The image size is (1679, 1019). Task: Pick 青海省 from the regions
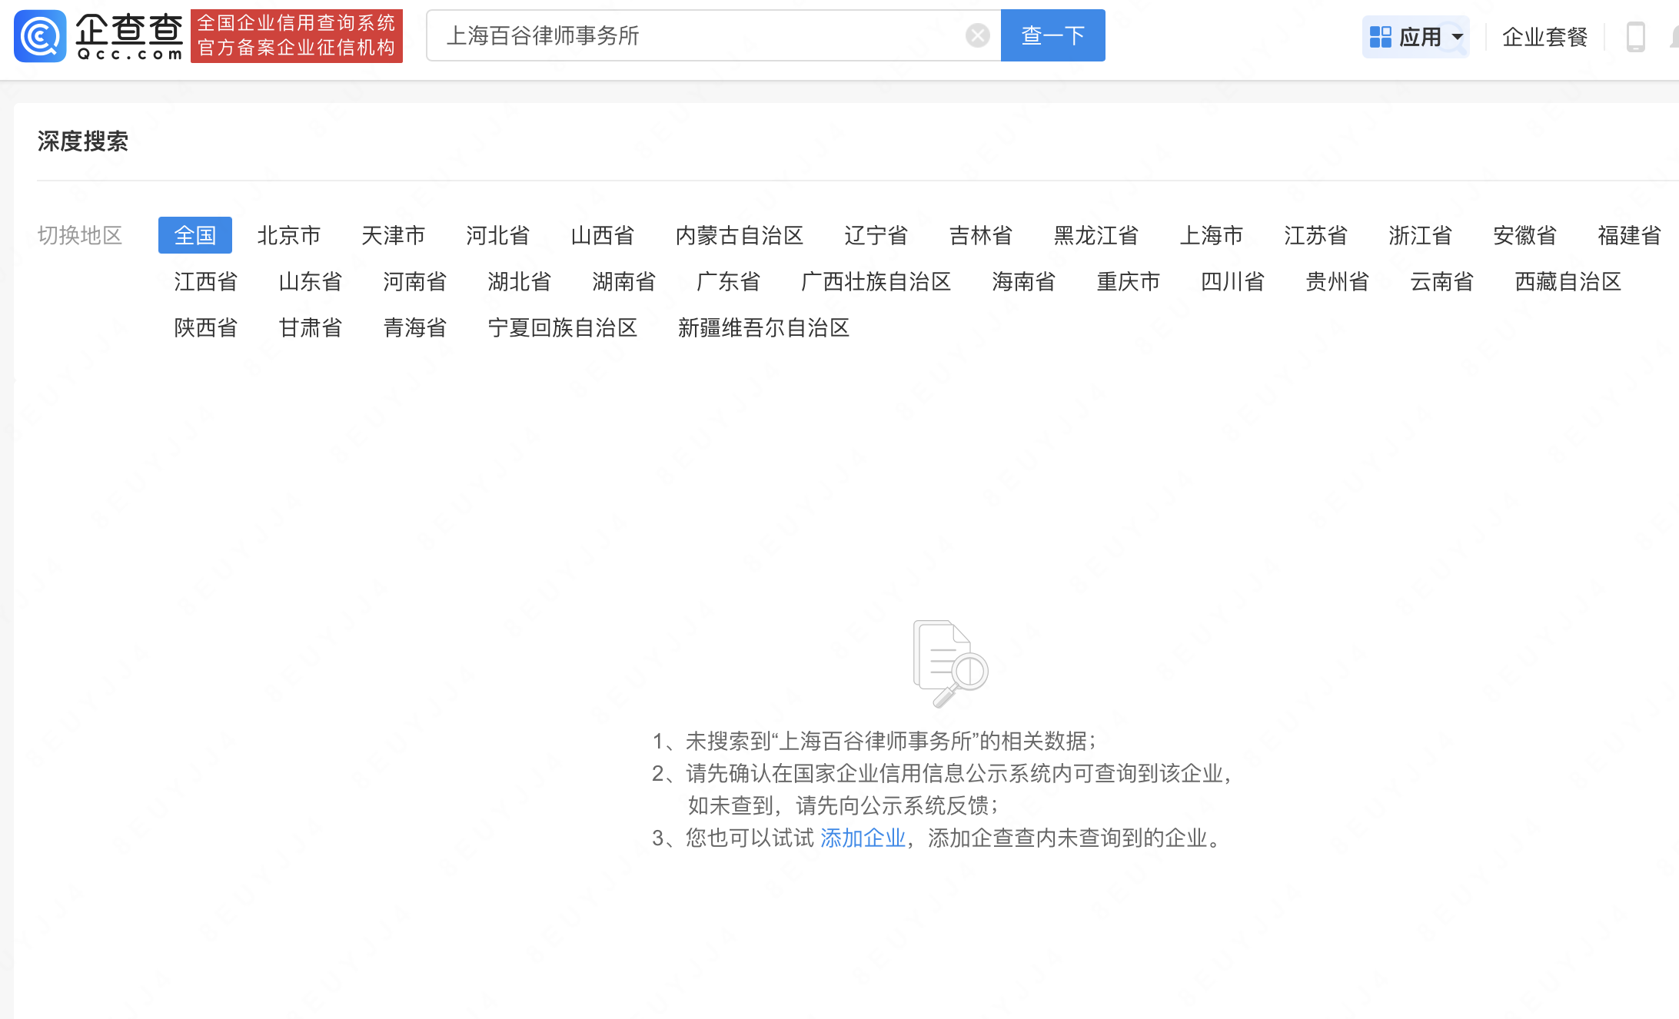[415, 327]
